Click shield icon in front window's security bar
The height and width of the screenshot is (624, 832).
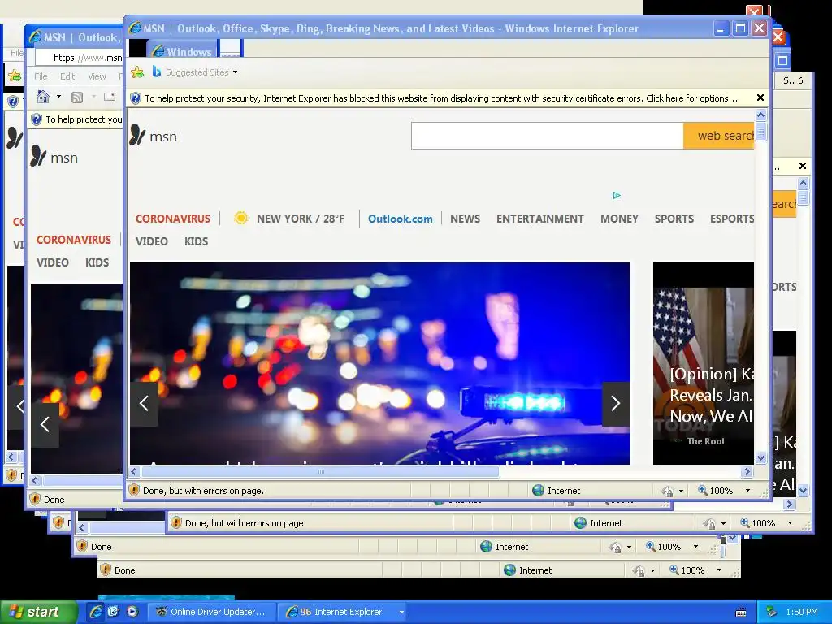click(136, 98)
